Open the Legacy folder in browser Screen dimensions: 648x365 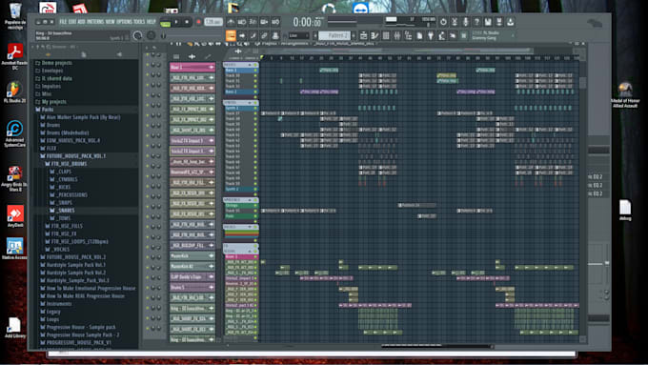[53, 312]
